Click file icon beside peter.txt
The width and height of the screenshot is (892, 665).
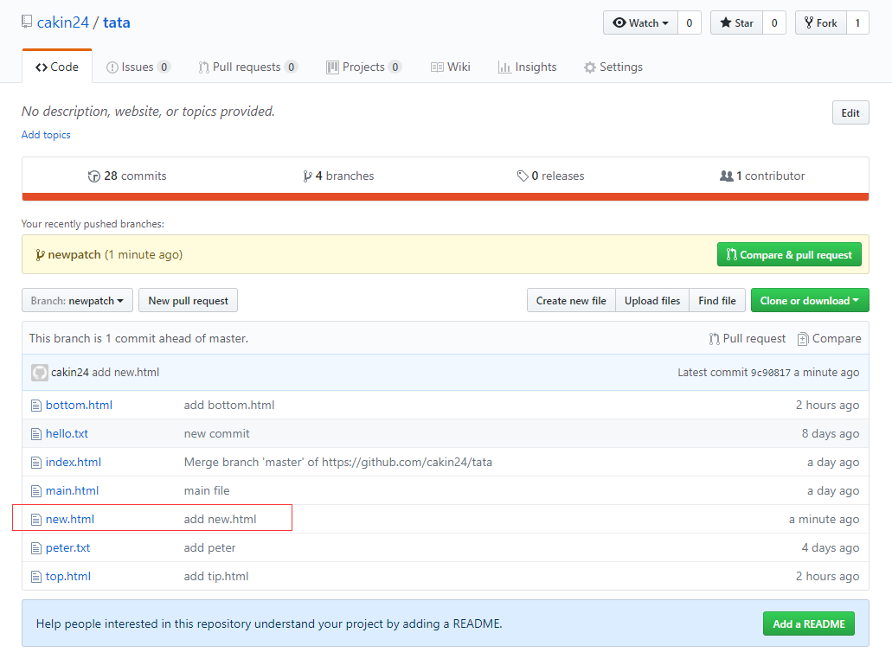[x=35, y=548]
